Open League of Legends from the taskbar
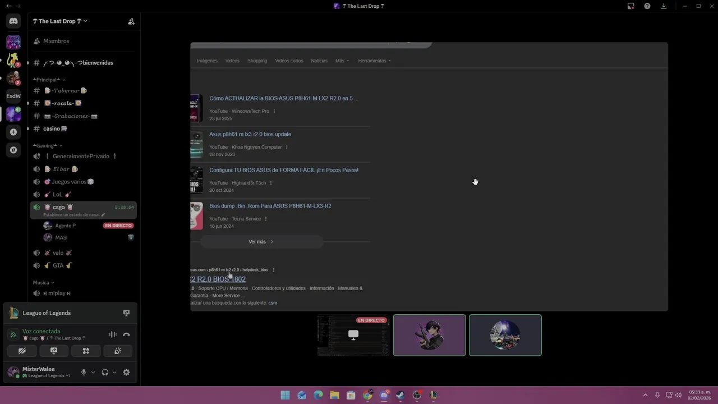The width and height of the screenshot is (718, 404). 433,395
